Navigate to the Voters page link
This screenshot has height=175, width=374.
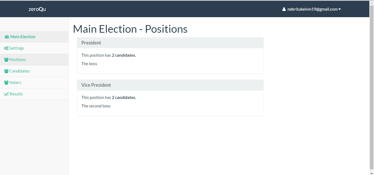pos(34,83)
